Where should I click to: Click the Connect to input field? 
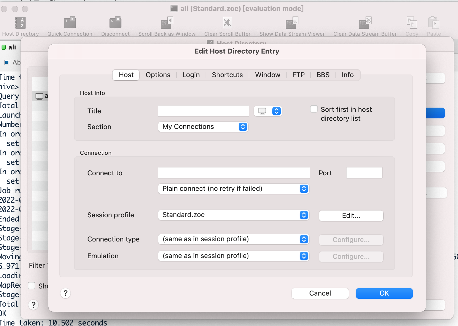pos(234,173)
